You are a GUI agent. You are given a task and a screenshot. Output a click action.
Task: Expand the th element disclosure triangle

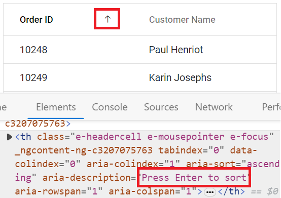tap(9, 137)
